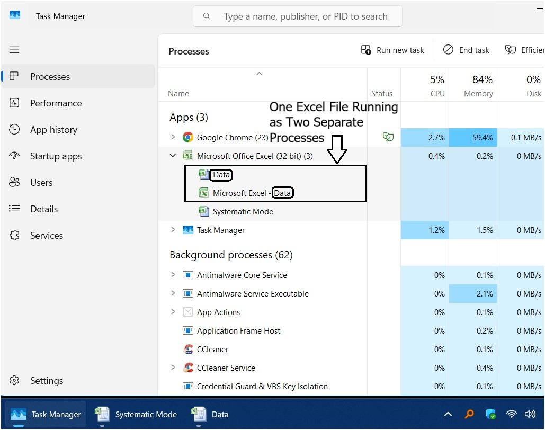The image size is (545, 430).
Task: Click the Efficiency mode button
Action: [523, 50]
